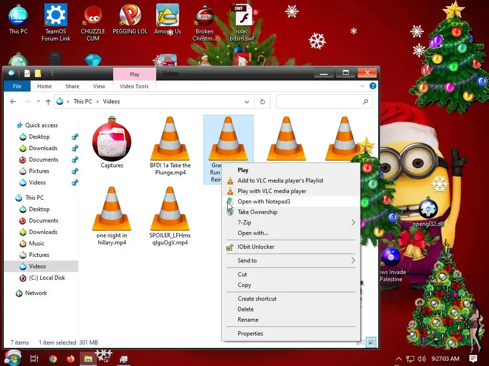
Task: Click Videos in the address breadcrumb
Action: [x=111, y=102]
